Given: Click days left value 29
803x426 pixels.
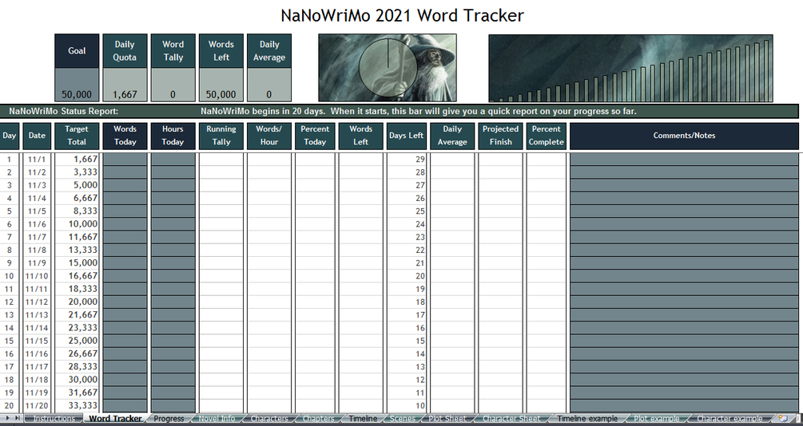Looking at the screenshot, I should [407, 159].
